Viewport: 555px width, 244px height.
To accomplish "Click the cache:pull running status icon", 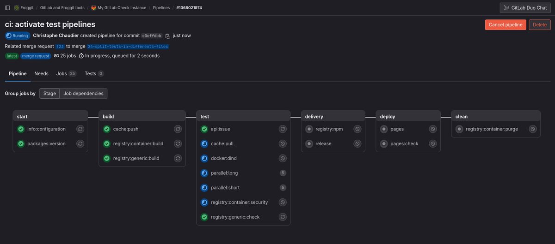I will 204,143.
